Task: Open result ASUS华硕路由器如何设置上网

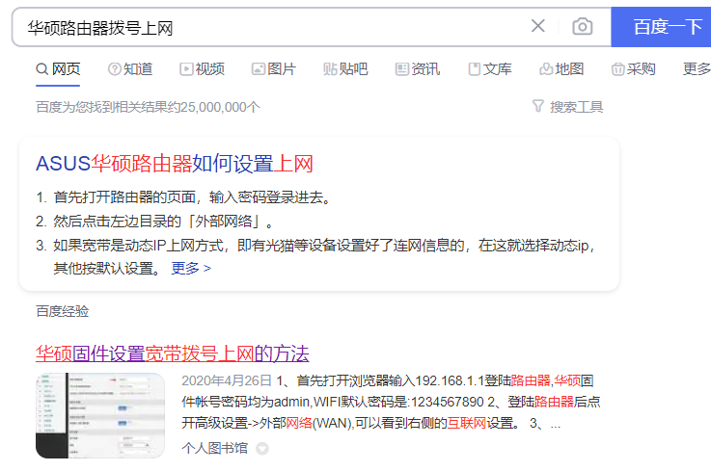Action: (x=175, y=164)
